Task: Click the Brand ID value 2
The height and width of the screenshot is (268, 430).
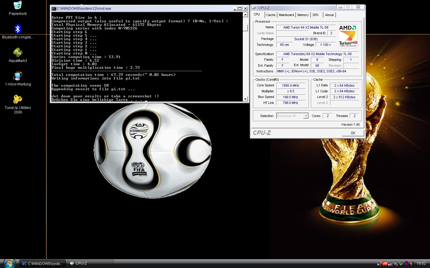Action: point(331,33)
